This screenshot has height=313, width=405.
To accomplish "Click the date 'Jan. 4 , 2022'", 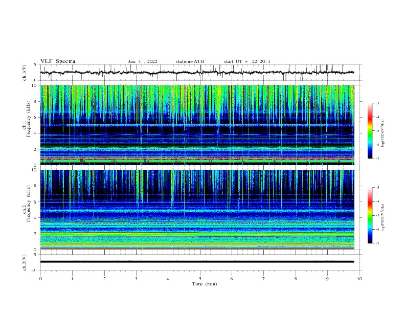I will pyautogui.click(x=143, y=61).
